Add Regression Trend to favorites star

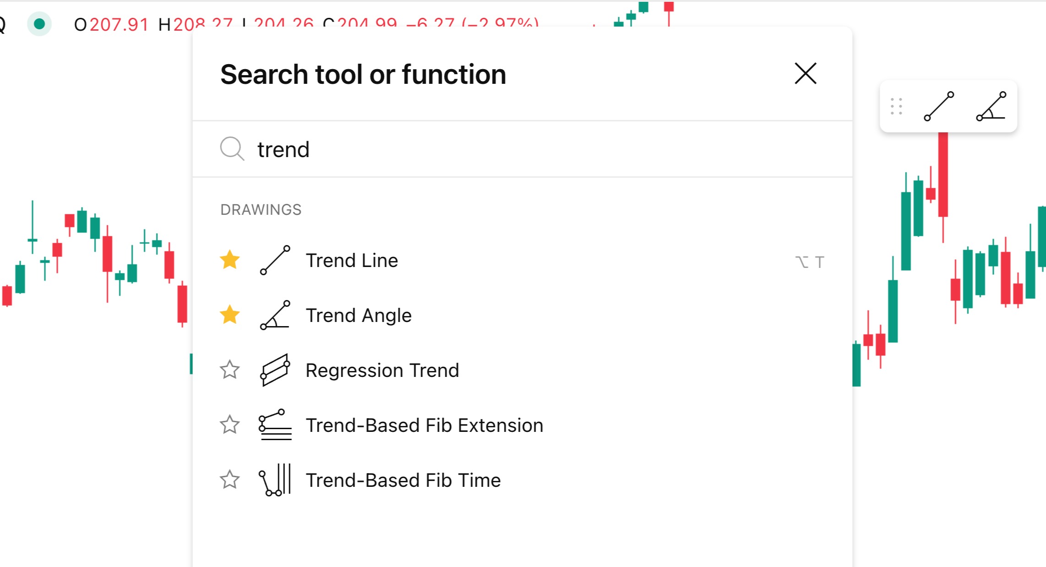230,370
